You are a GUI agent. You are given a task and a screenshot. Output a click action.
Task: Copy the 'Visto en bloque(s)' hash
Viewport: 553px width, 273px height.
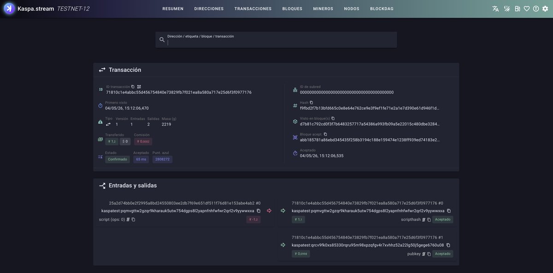(333, 118)
